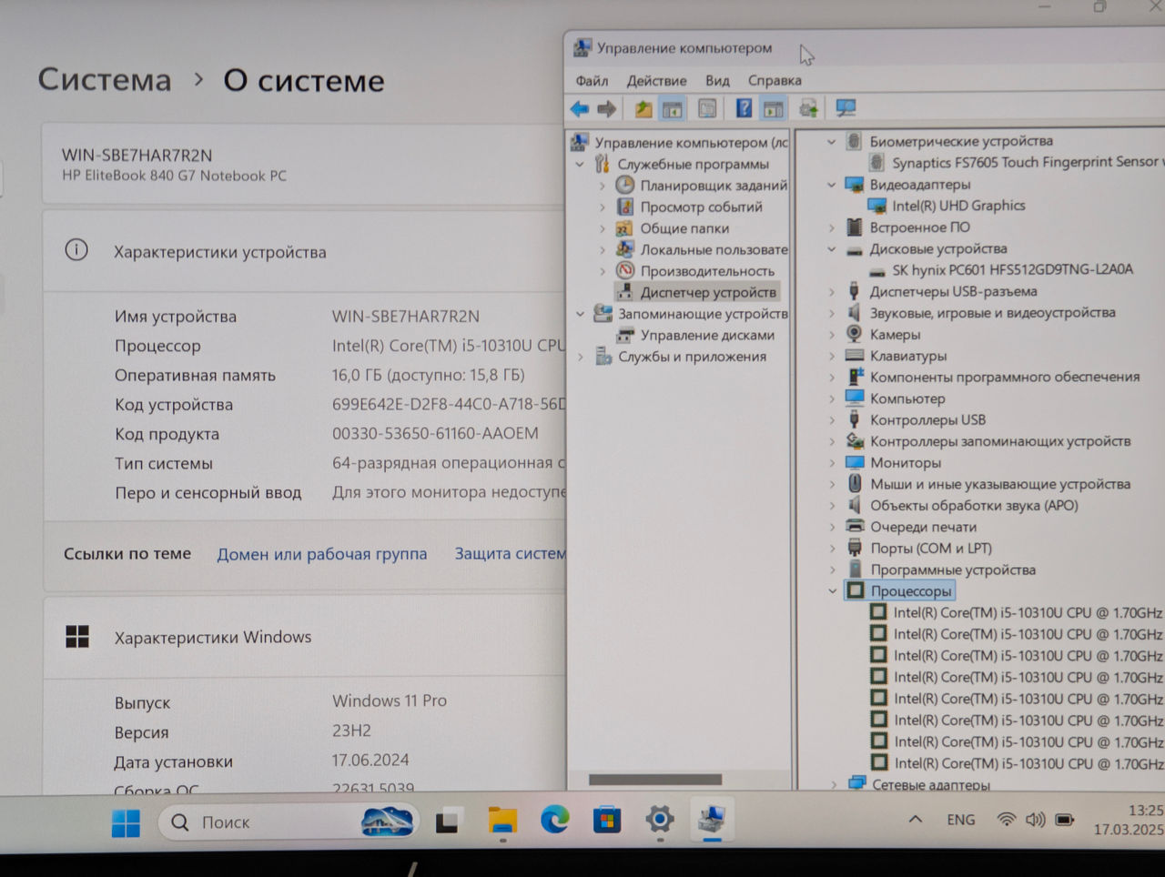Select Intel(R) UHD Graphics adapter
The image size is (1165, 877).
[958, 206]
